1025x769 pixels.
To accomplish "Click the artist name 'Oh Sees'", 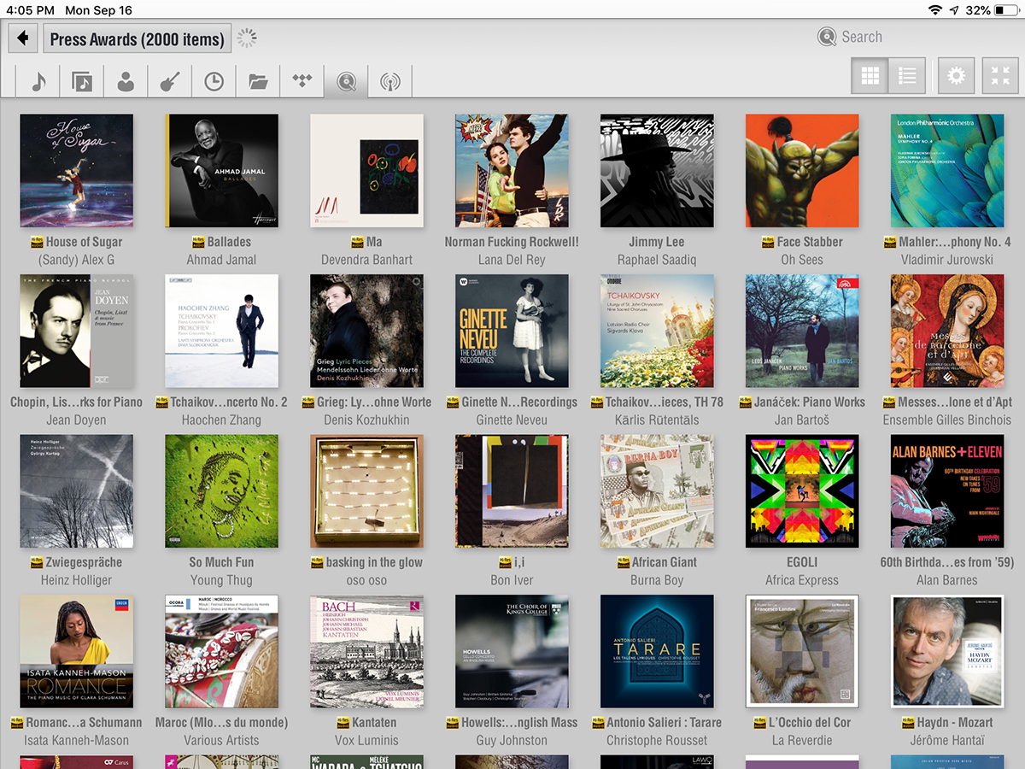I will point(802,260).
